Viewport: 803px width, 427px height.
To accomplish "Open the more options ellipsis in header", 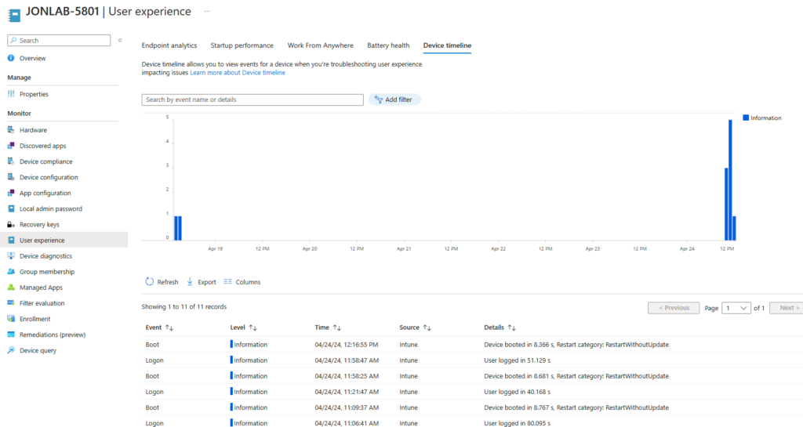I will tap(207, 12).
